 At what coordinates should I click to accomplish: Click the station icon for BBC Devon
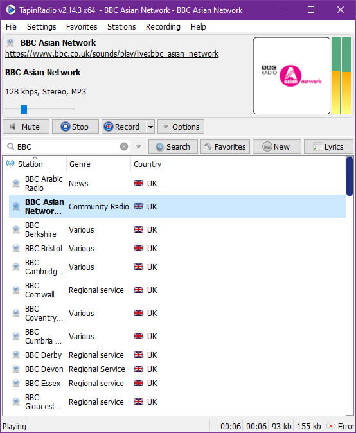point(16,369)
